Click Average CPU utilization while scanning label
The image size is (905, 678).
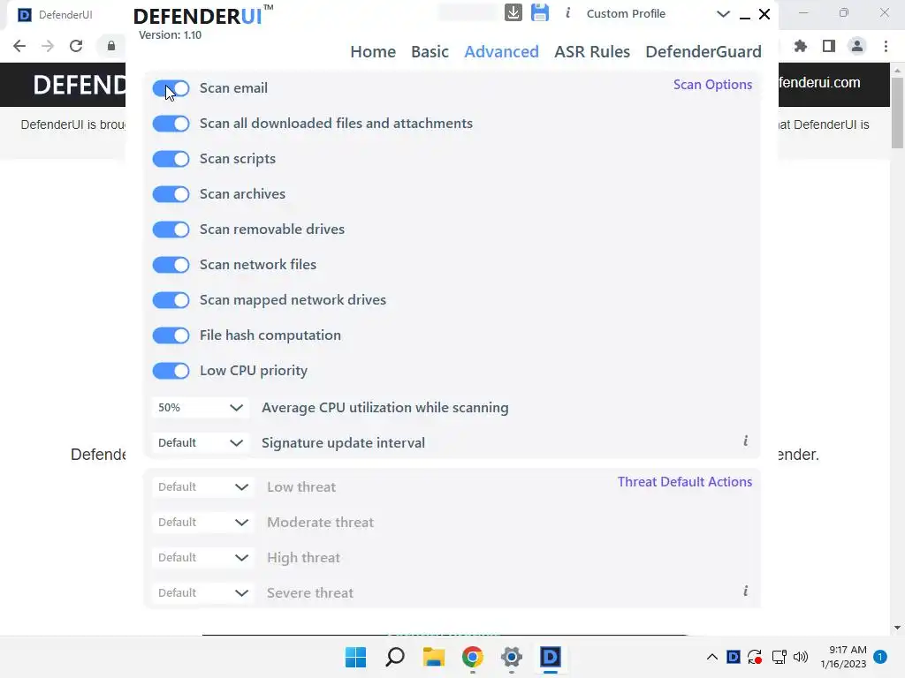(x=385, y=408)
